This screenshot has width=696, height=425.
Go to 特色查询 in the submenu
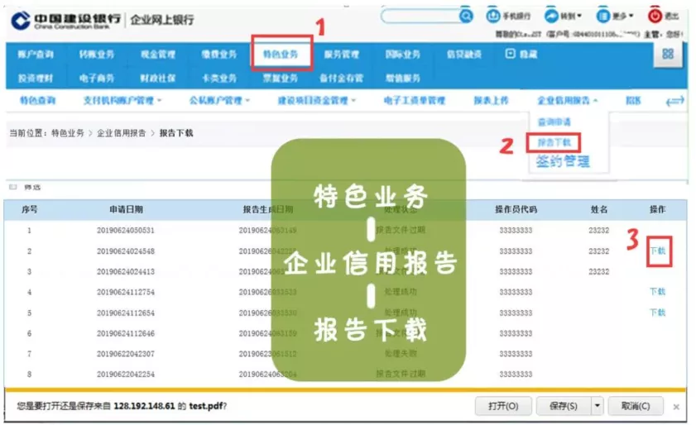(38, 101)
